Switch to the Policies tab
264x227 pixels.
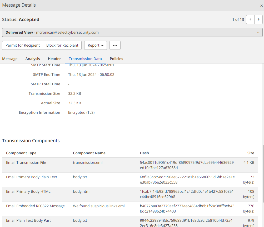[116, 59]
